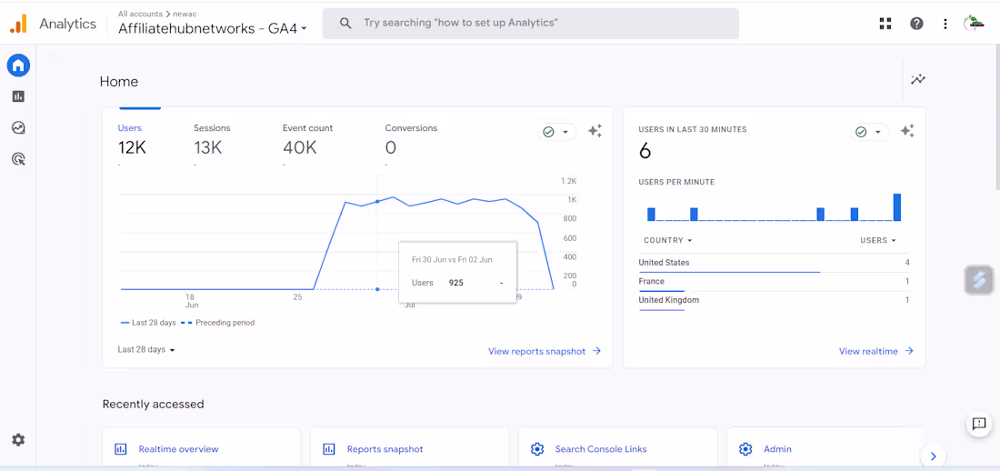Open the Search Console Links recent link
The width and height of the screenshot is (1000, 471).
[x=601, y=449]
